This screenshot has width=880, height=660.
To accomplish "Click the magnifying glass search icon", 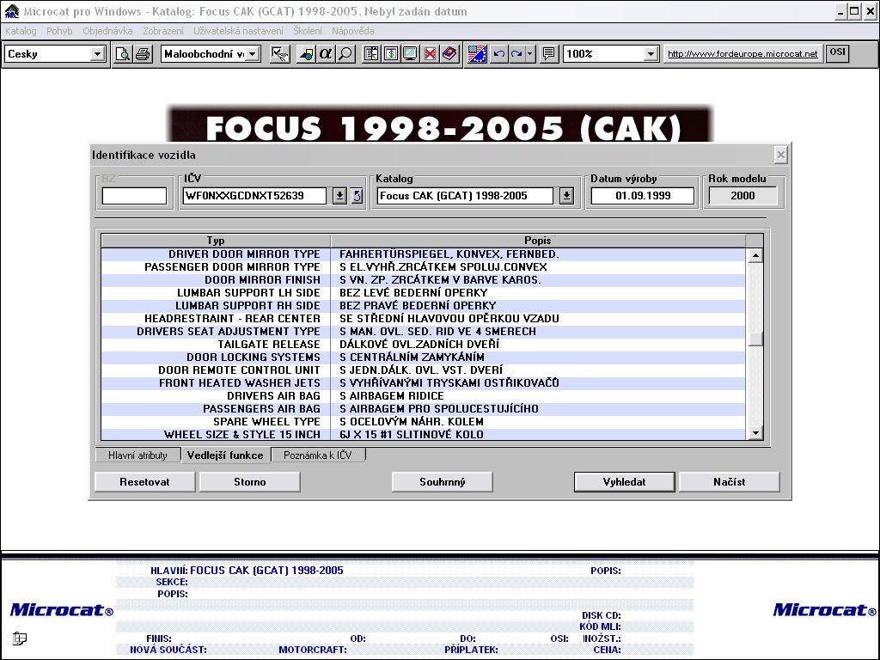I will click(x=345, y=54).
